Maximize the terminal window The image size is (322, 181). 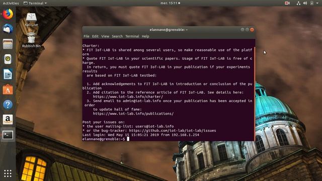[x=247, y=30]
